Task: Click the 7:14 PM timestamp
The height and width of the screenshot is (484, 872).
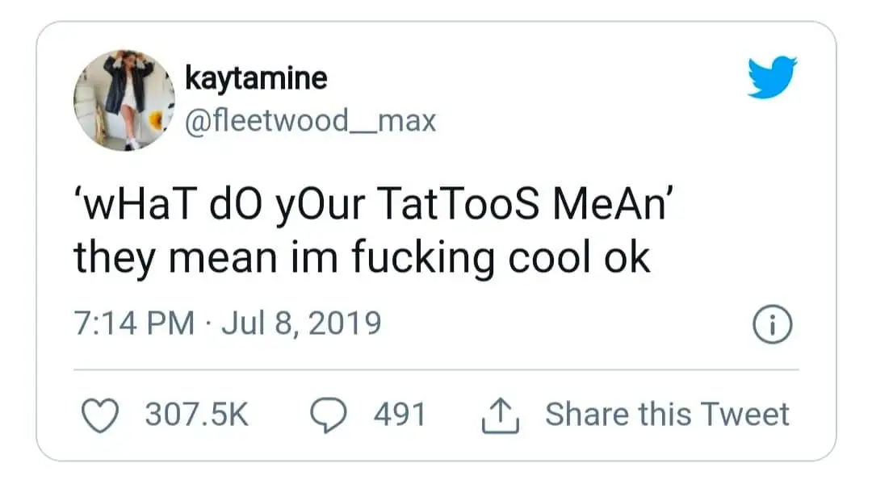Action: [x=133, y=323]
